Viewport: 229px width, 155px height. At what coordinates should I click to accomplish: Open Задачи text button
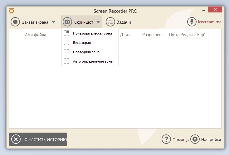click(124, 22)
